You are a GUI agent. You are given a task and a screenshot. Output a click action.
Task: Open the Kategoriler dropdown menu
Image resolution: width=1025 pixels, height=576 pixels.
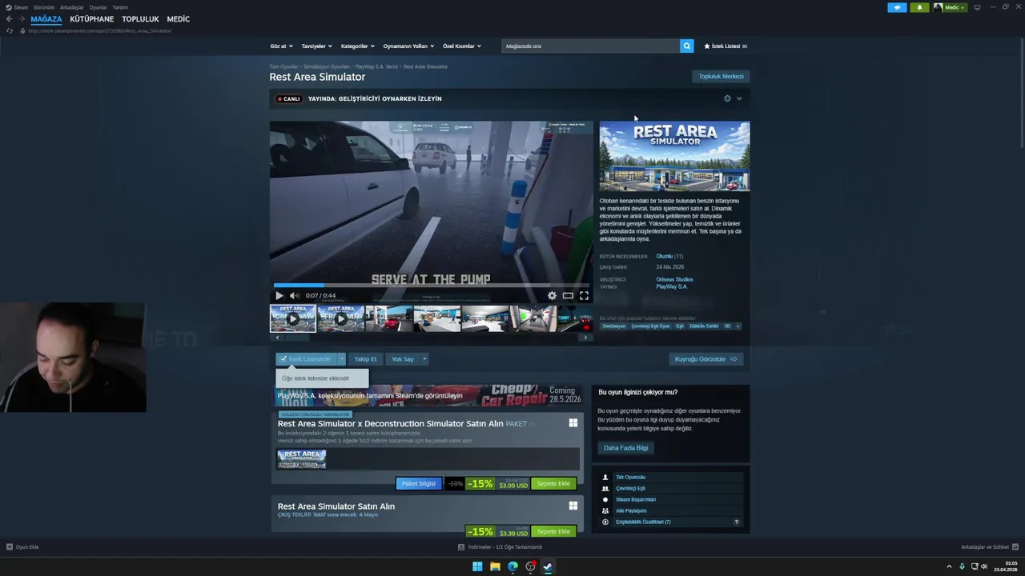pos(358,46)
